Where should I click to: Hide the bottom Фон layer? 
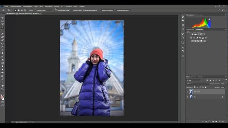point(187,97)
